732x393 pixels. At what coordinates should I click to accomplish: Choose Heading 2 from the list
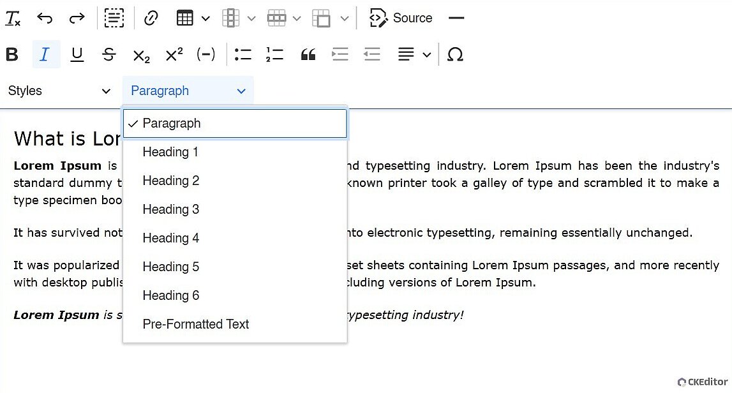point(171,181)
